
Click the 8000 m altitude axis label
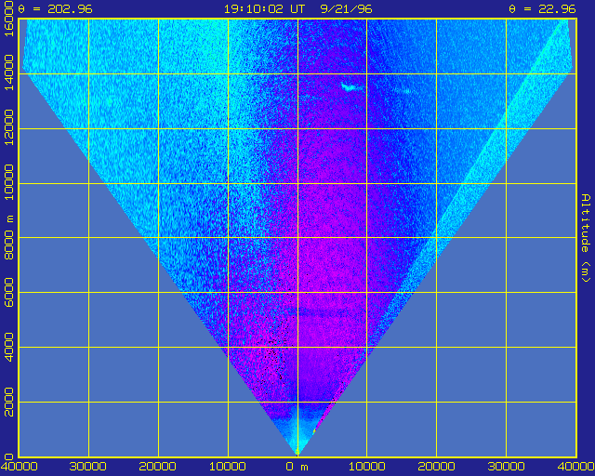pos(8,237)
